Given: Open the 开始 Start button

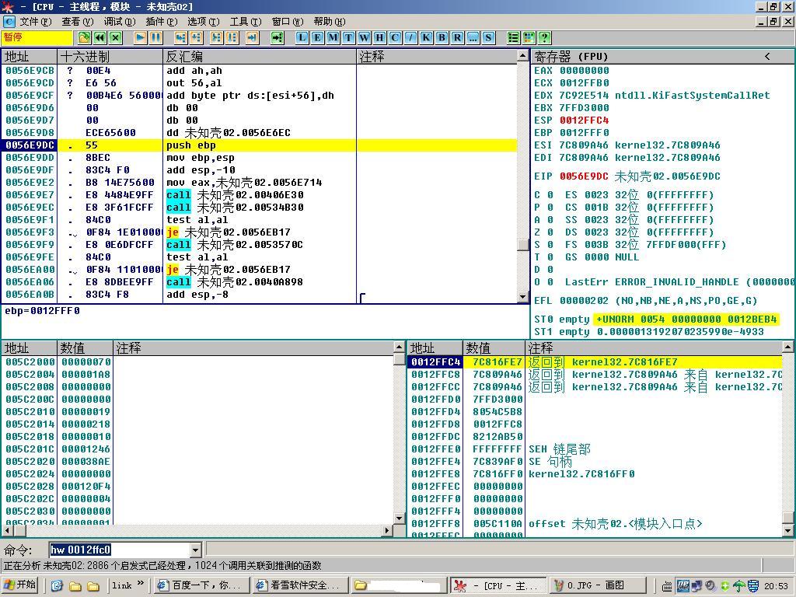Looking at the screenshot, I should pyautogui.click(x=21, y=585).
